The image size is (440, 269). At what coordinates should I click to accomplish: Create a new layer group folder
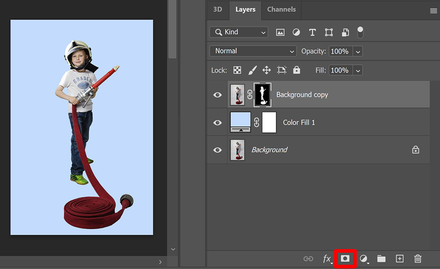381,259
